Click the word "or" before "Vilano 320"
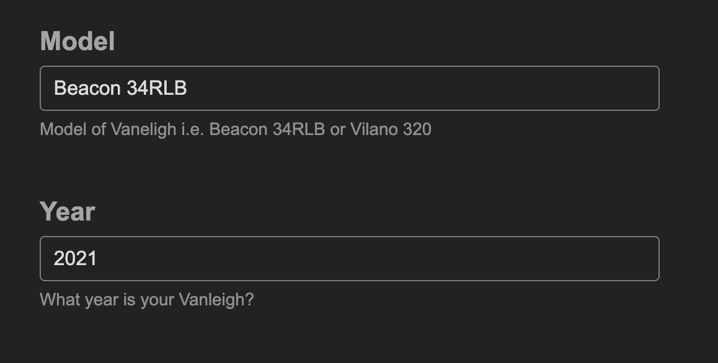718x363 pixels. click(337, 129)
